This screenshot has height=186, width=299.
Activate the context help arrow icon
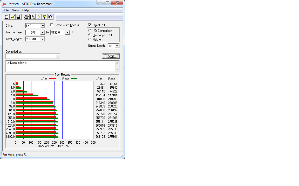(50, 17)
